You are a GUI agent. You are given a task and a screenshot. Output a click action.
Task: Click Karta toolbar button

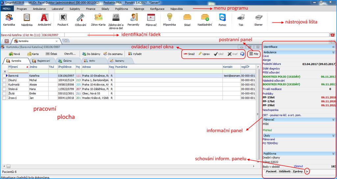33,54
